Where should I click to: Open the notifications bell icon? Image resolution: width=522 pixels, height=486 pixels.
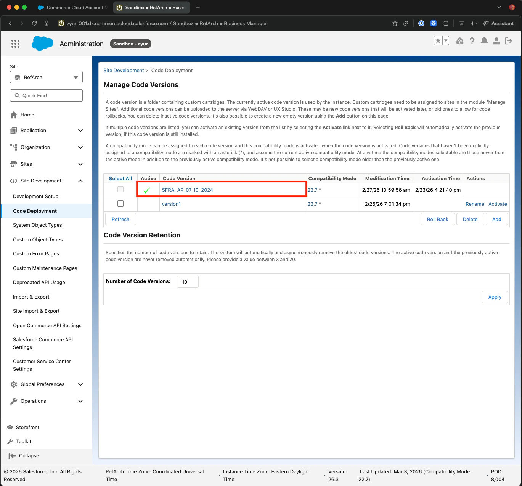pyautogui.click(x=484, y=41)
